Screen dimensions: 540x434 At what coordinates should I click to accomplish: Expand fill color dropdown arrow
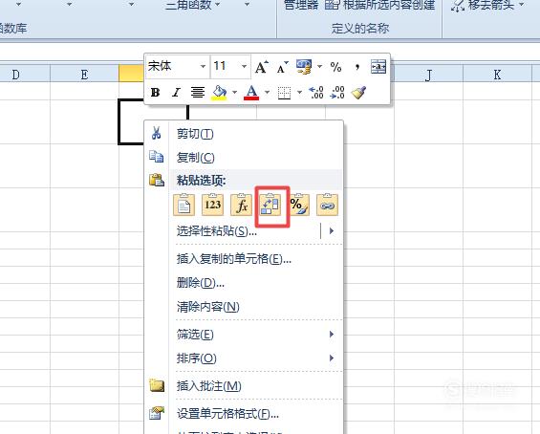point(234,93)
